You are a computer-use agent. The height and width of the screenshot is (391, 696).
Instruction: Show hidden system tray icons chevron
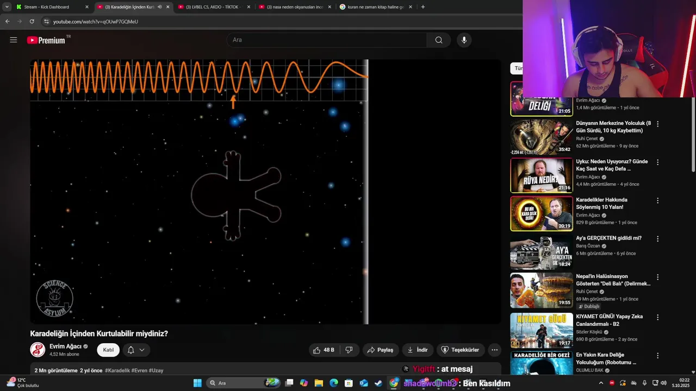(x=602, y=383)
